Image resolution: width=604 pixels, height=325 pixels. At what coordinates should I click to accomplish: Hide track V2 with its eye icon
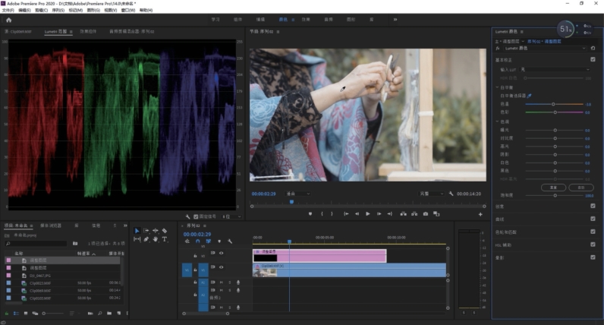[221, 254]
